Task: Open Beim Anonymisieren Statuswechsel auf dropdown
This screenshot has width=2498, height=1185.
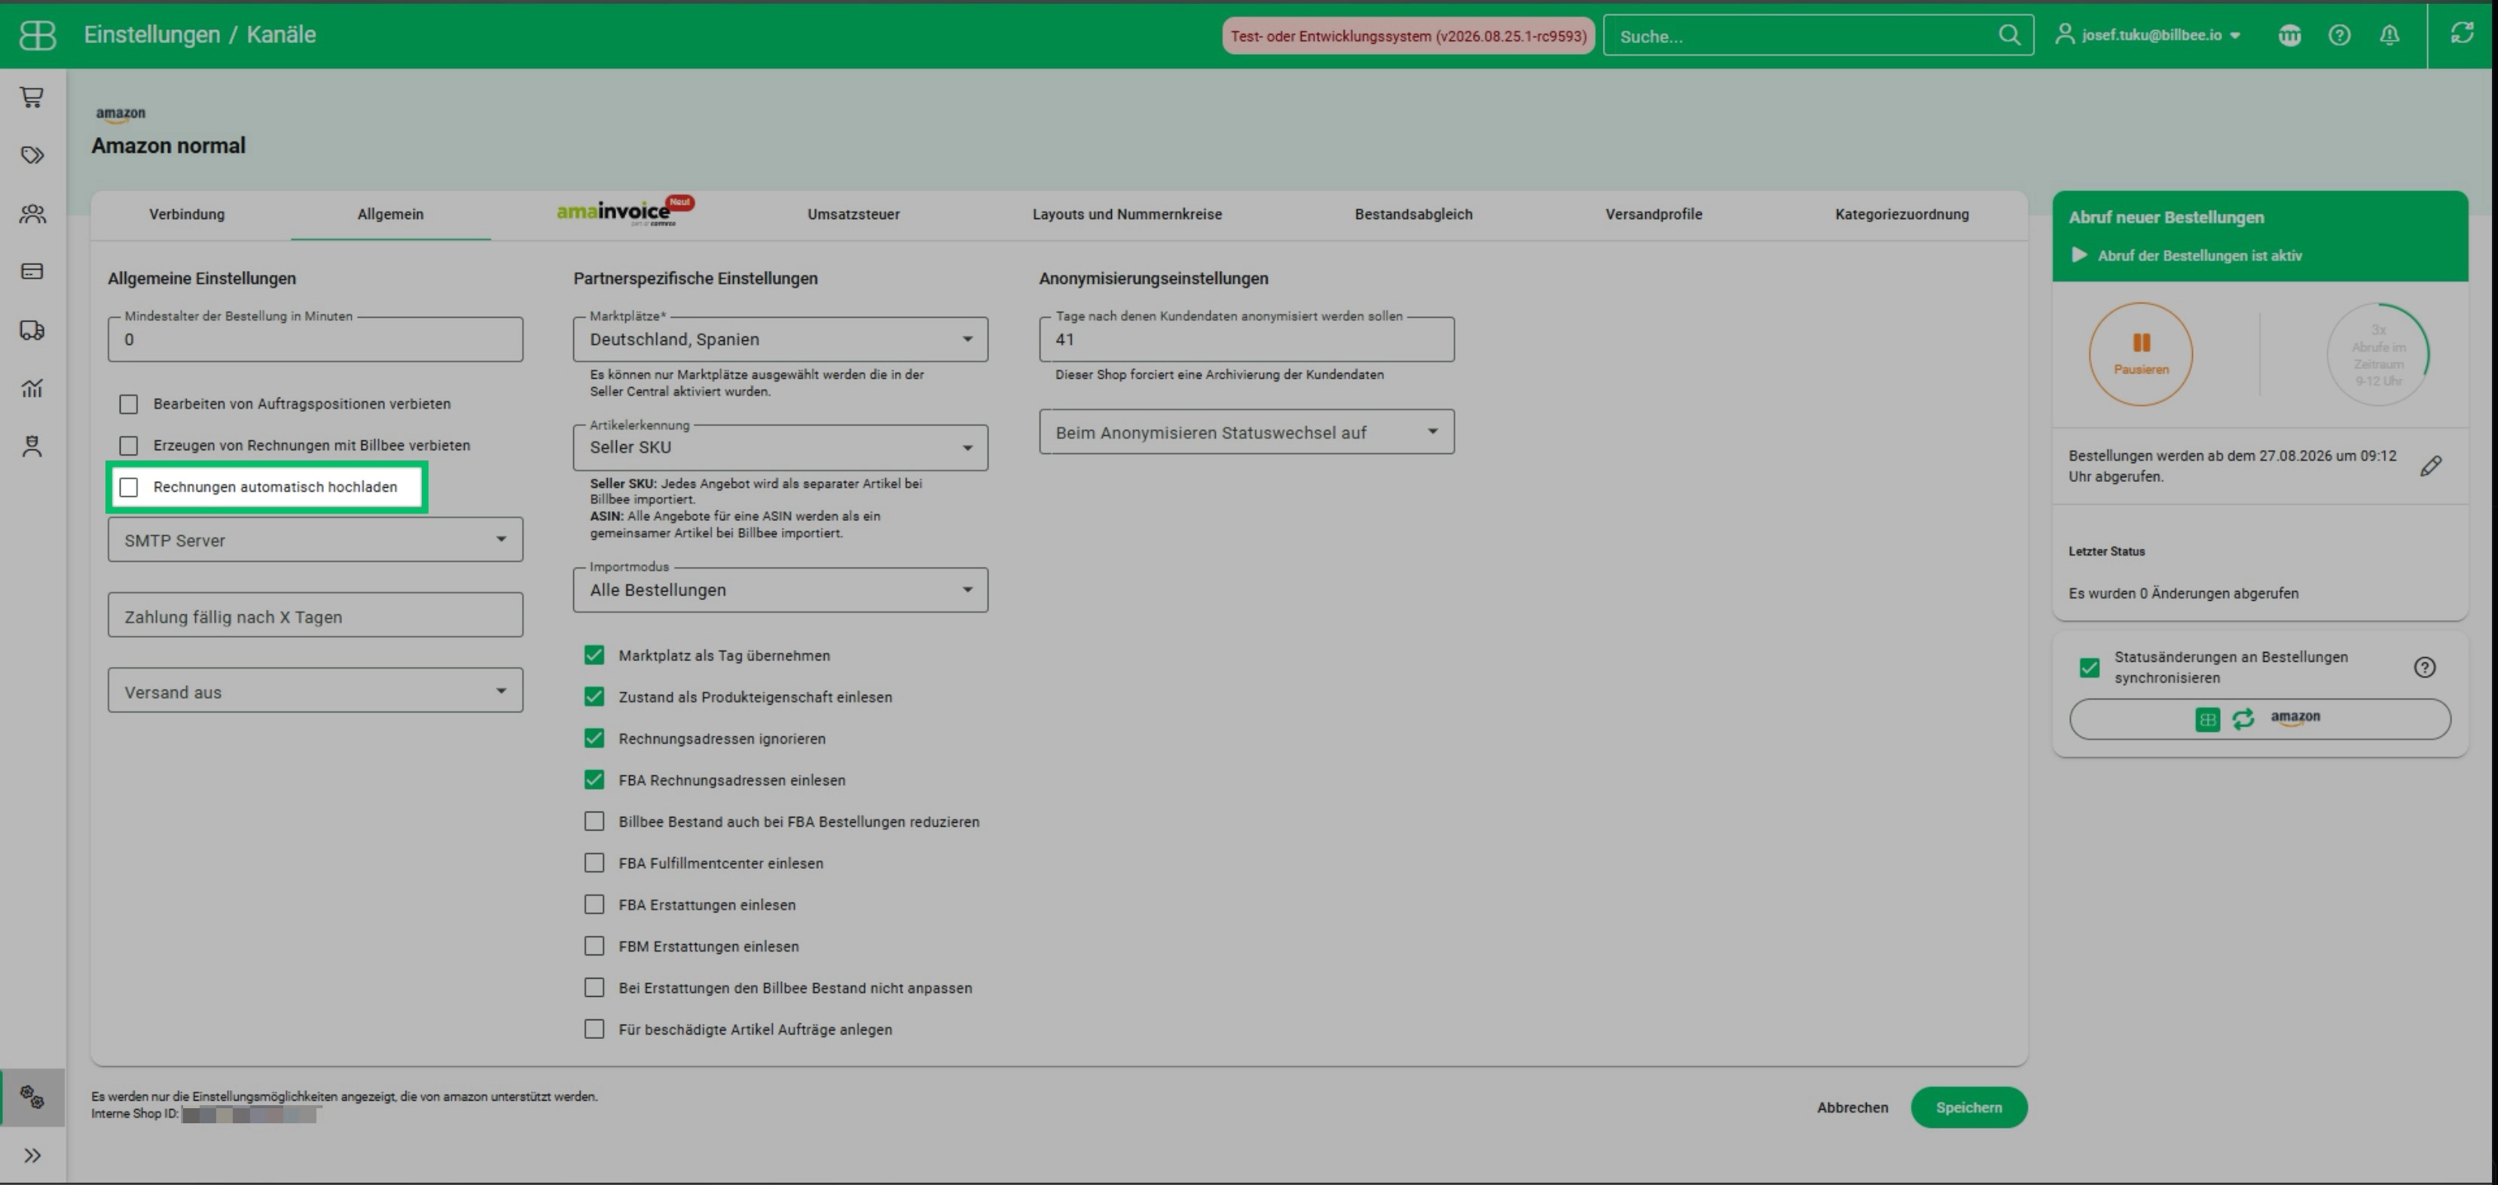Action: (x=1246, y=432)
